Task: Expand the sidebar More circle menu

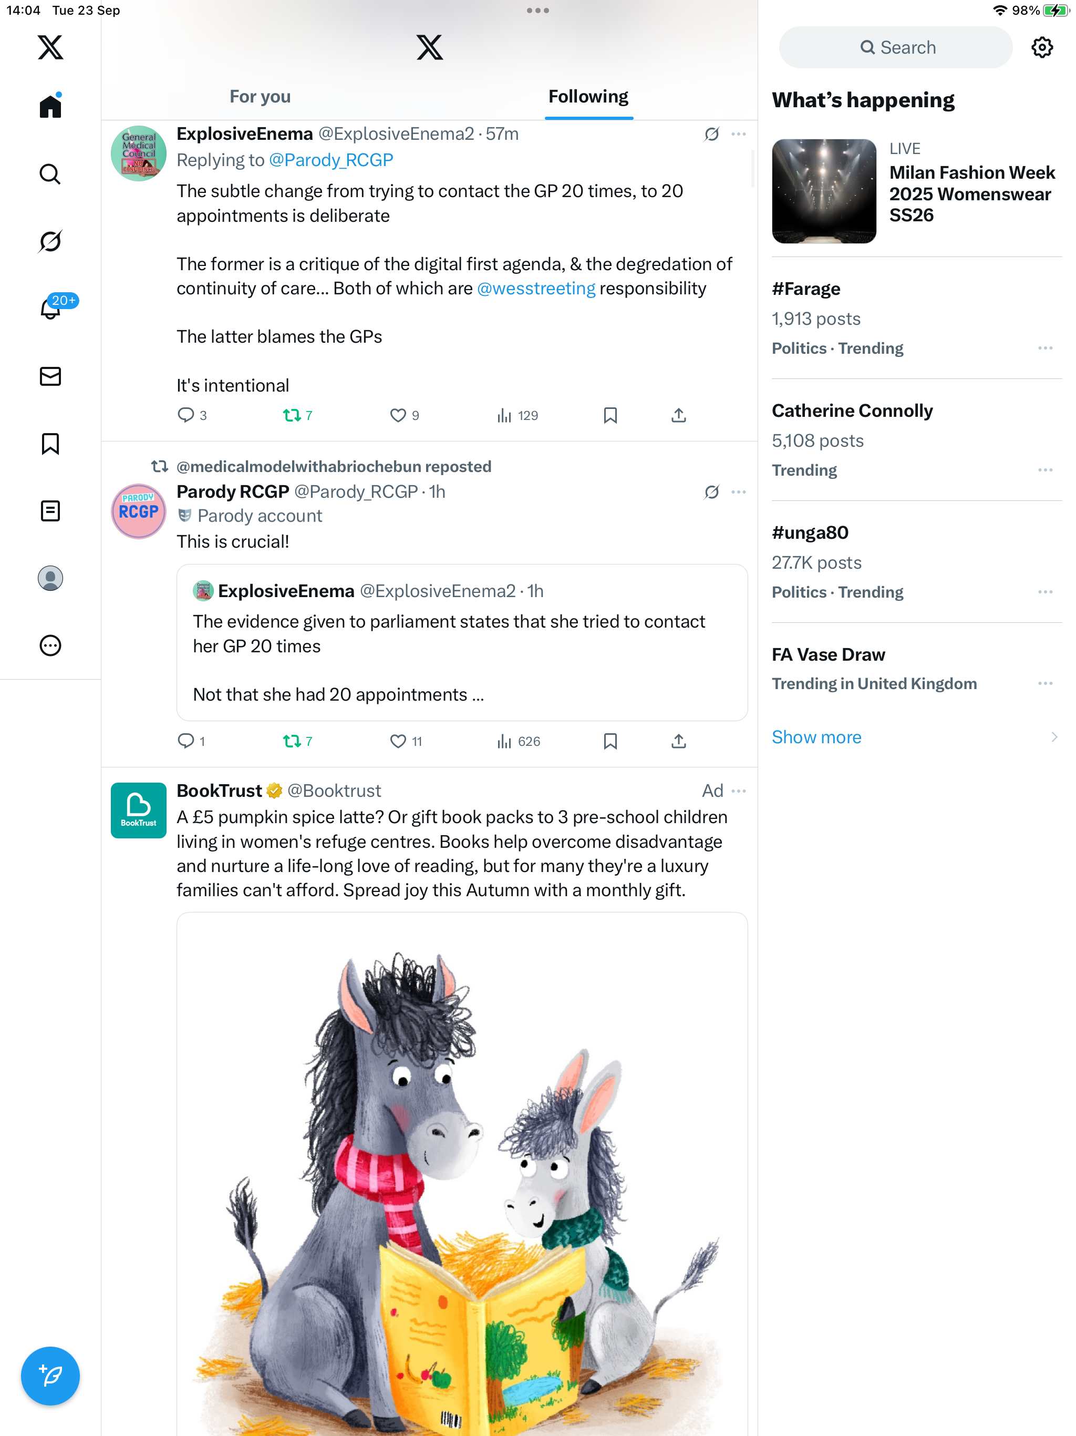Action: [x=50, y=645]
